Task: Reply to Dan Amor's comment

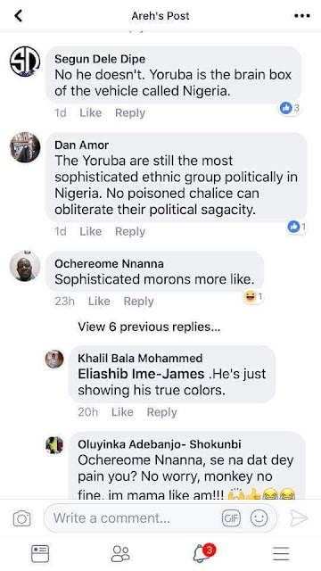Action: pyautogui.click(x=130, y=232)
